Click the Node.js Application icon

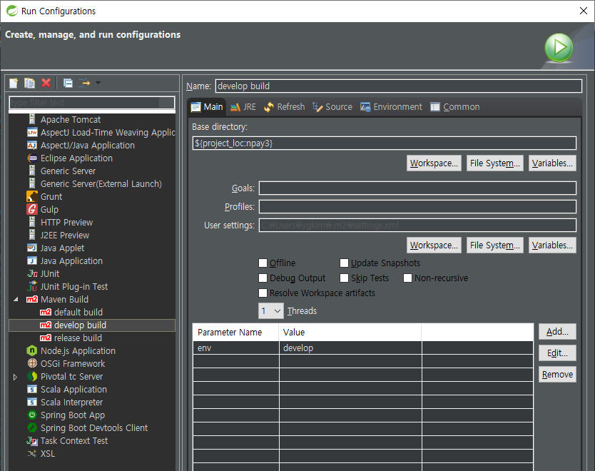point(32,350)
